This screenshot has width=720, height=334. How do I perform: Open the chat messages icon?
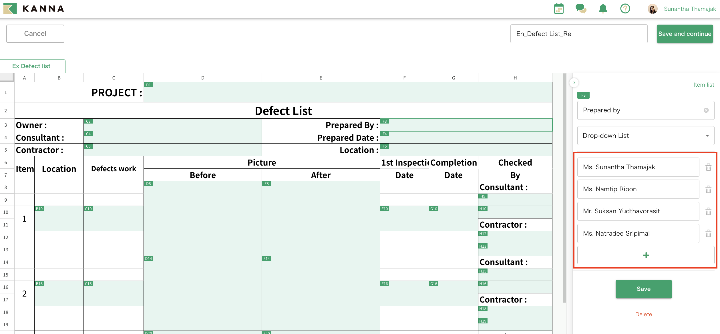(581, 9)
